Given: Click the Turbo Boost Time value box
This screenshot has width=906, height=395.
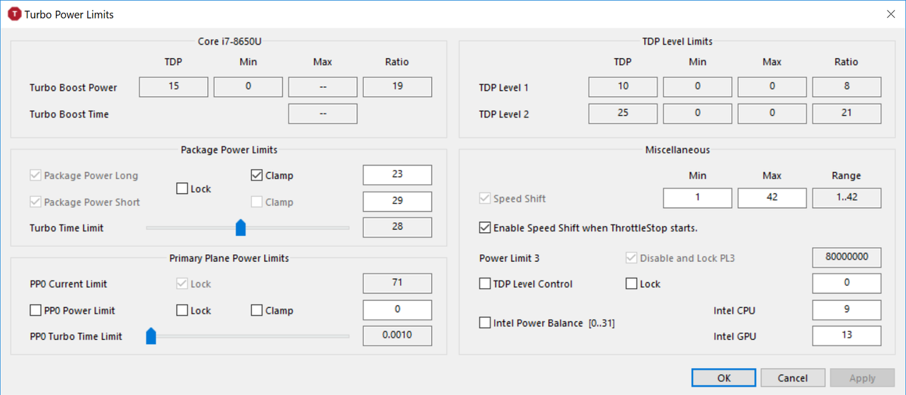Looking at the screenshot, I should [323, 113].
